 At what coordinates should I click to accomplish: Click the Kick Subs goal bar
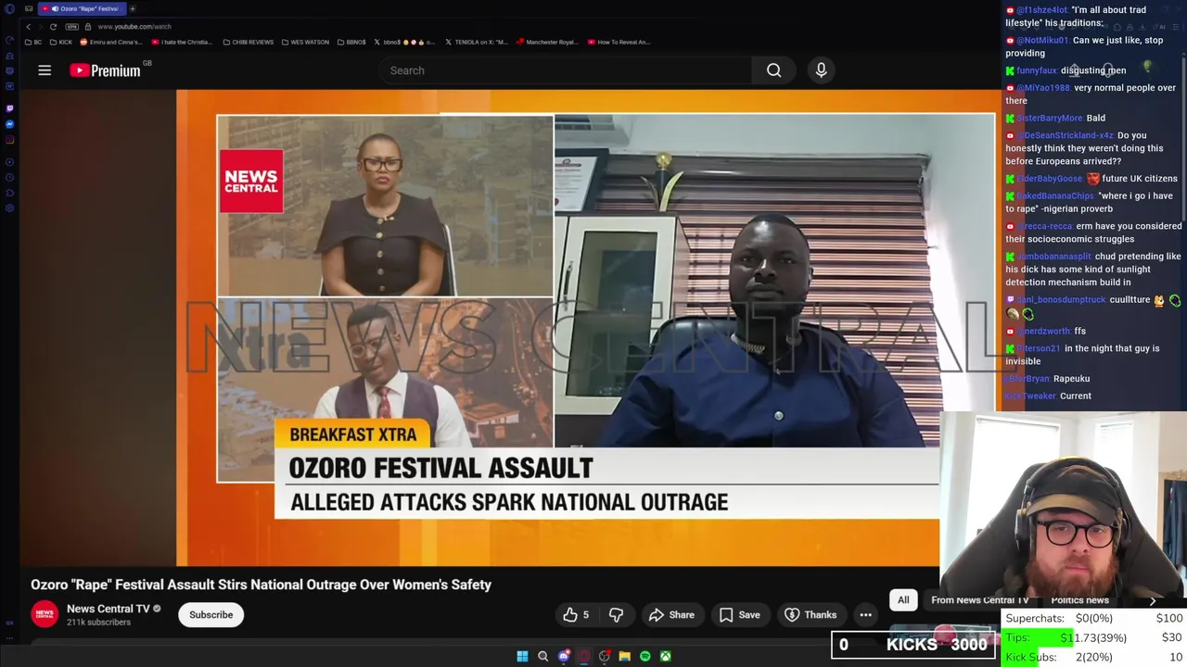[1094, 657]
